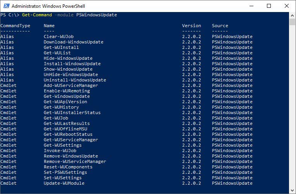Click empty scrollbar track below the thumb

point(293,116)
